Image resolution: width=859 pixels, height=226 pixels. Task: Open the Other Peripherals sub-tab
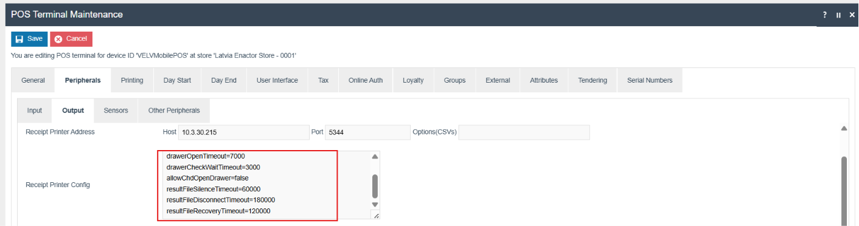[174, 111]
